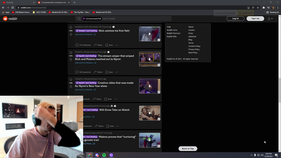Open Reddit Premium link

pyautogui.click(x=173, y=33)
